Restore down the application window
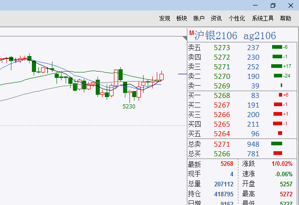Image resolution: width=299 pixels, height=205 pixels. pyautogui.click(x=273, y=5)
